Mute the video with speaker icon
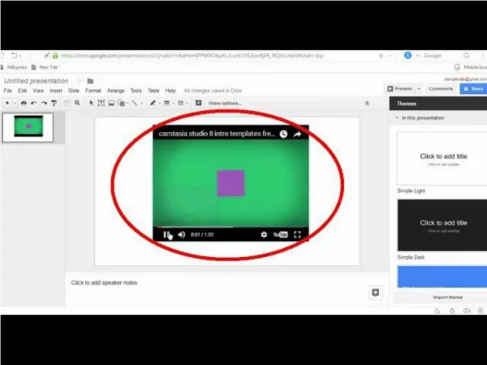 click(x=182, y=234)
